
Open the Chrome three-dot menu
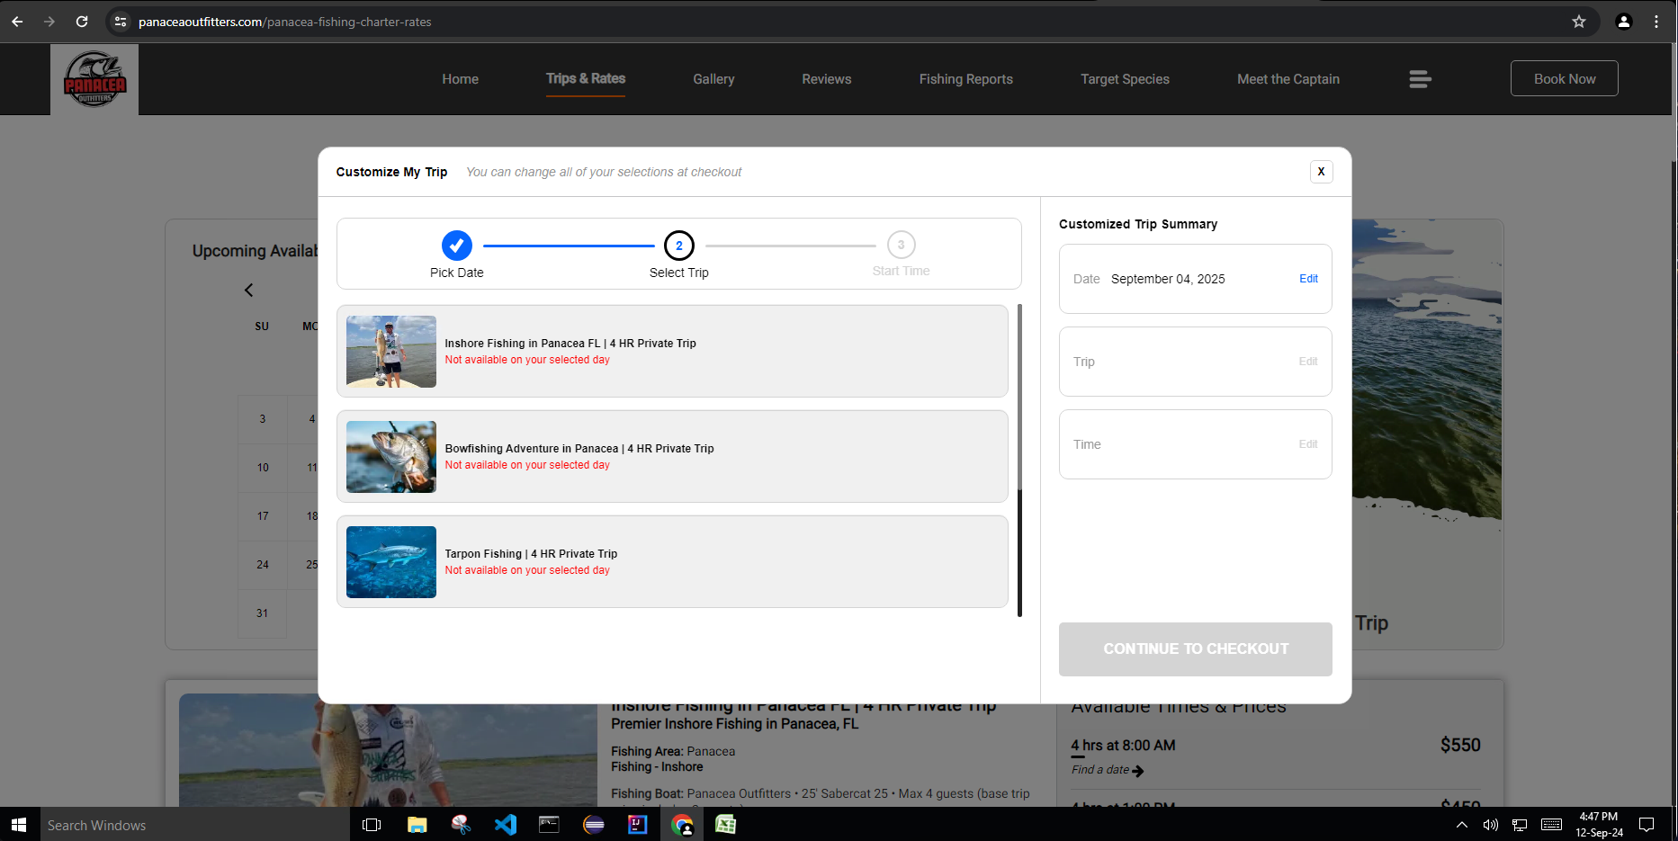(1656, 22)
